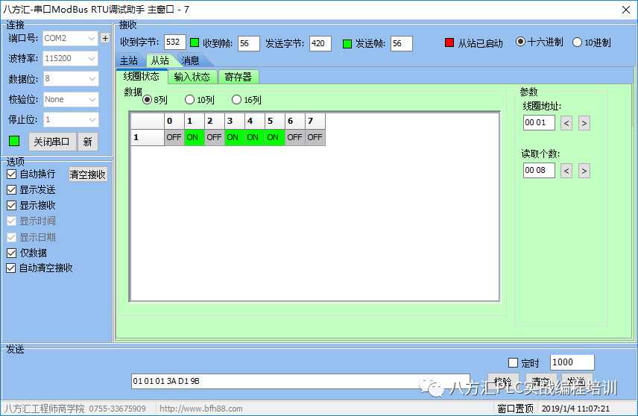Screen dimensions: 638x416
Task: Enable the 定时 timer checkbox
Action: click(513, 363)
